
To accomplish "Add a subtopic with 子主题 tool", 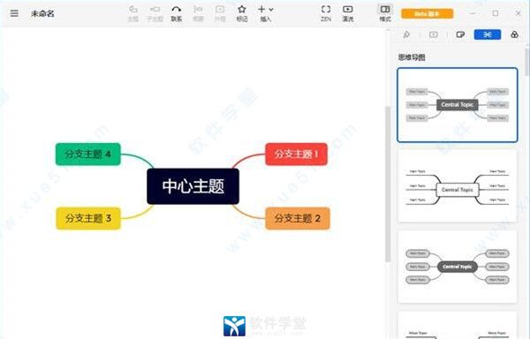I will [x=155, y=13].
